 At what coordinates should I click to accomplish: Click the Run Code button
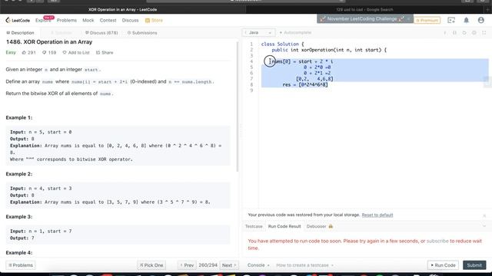(x=443, y=265)
